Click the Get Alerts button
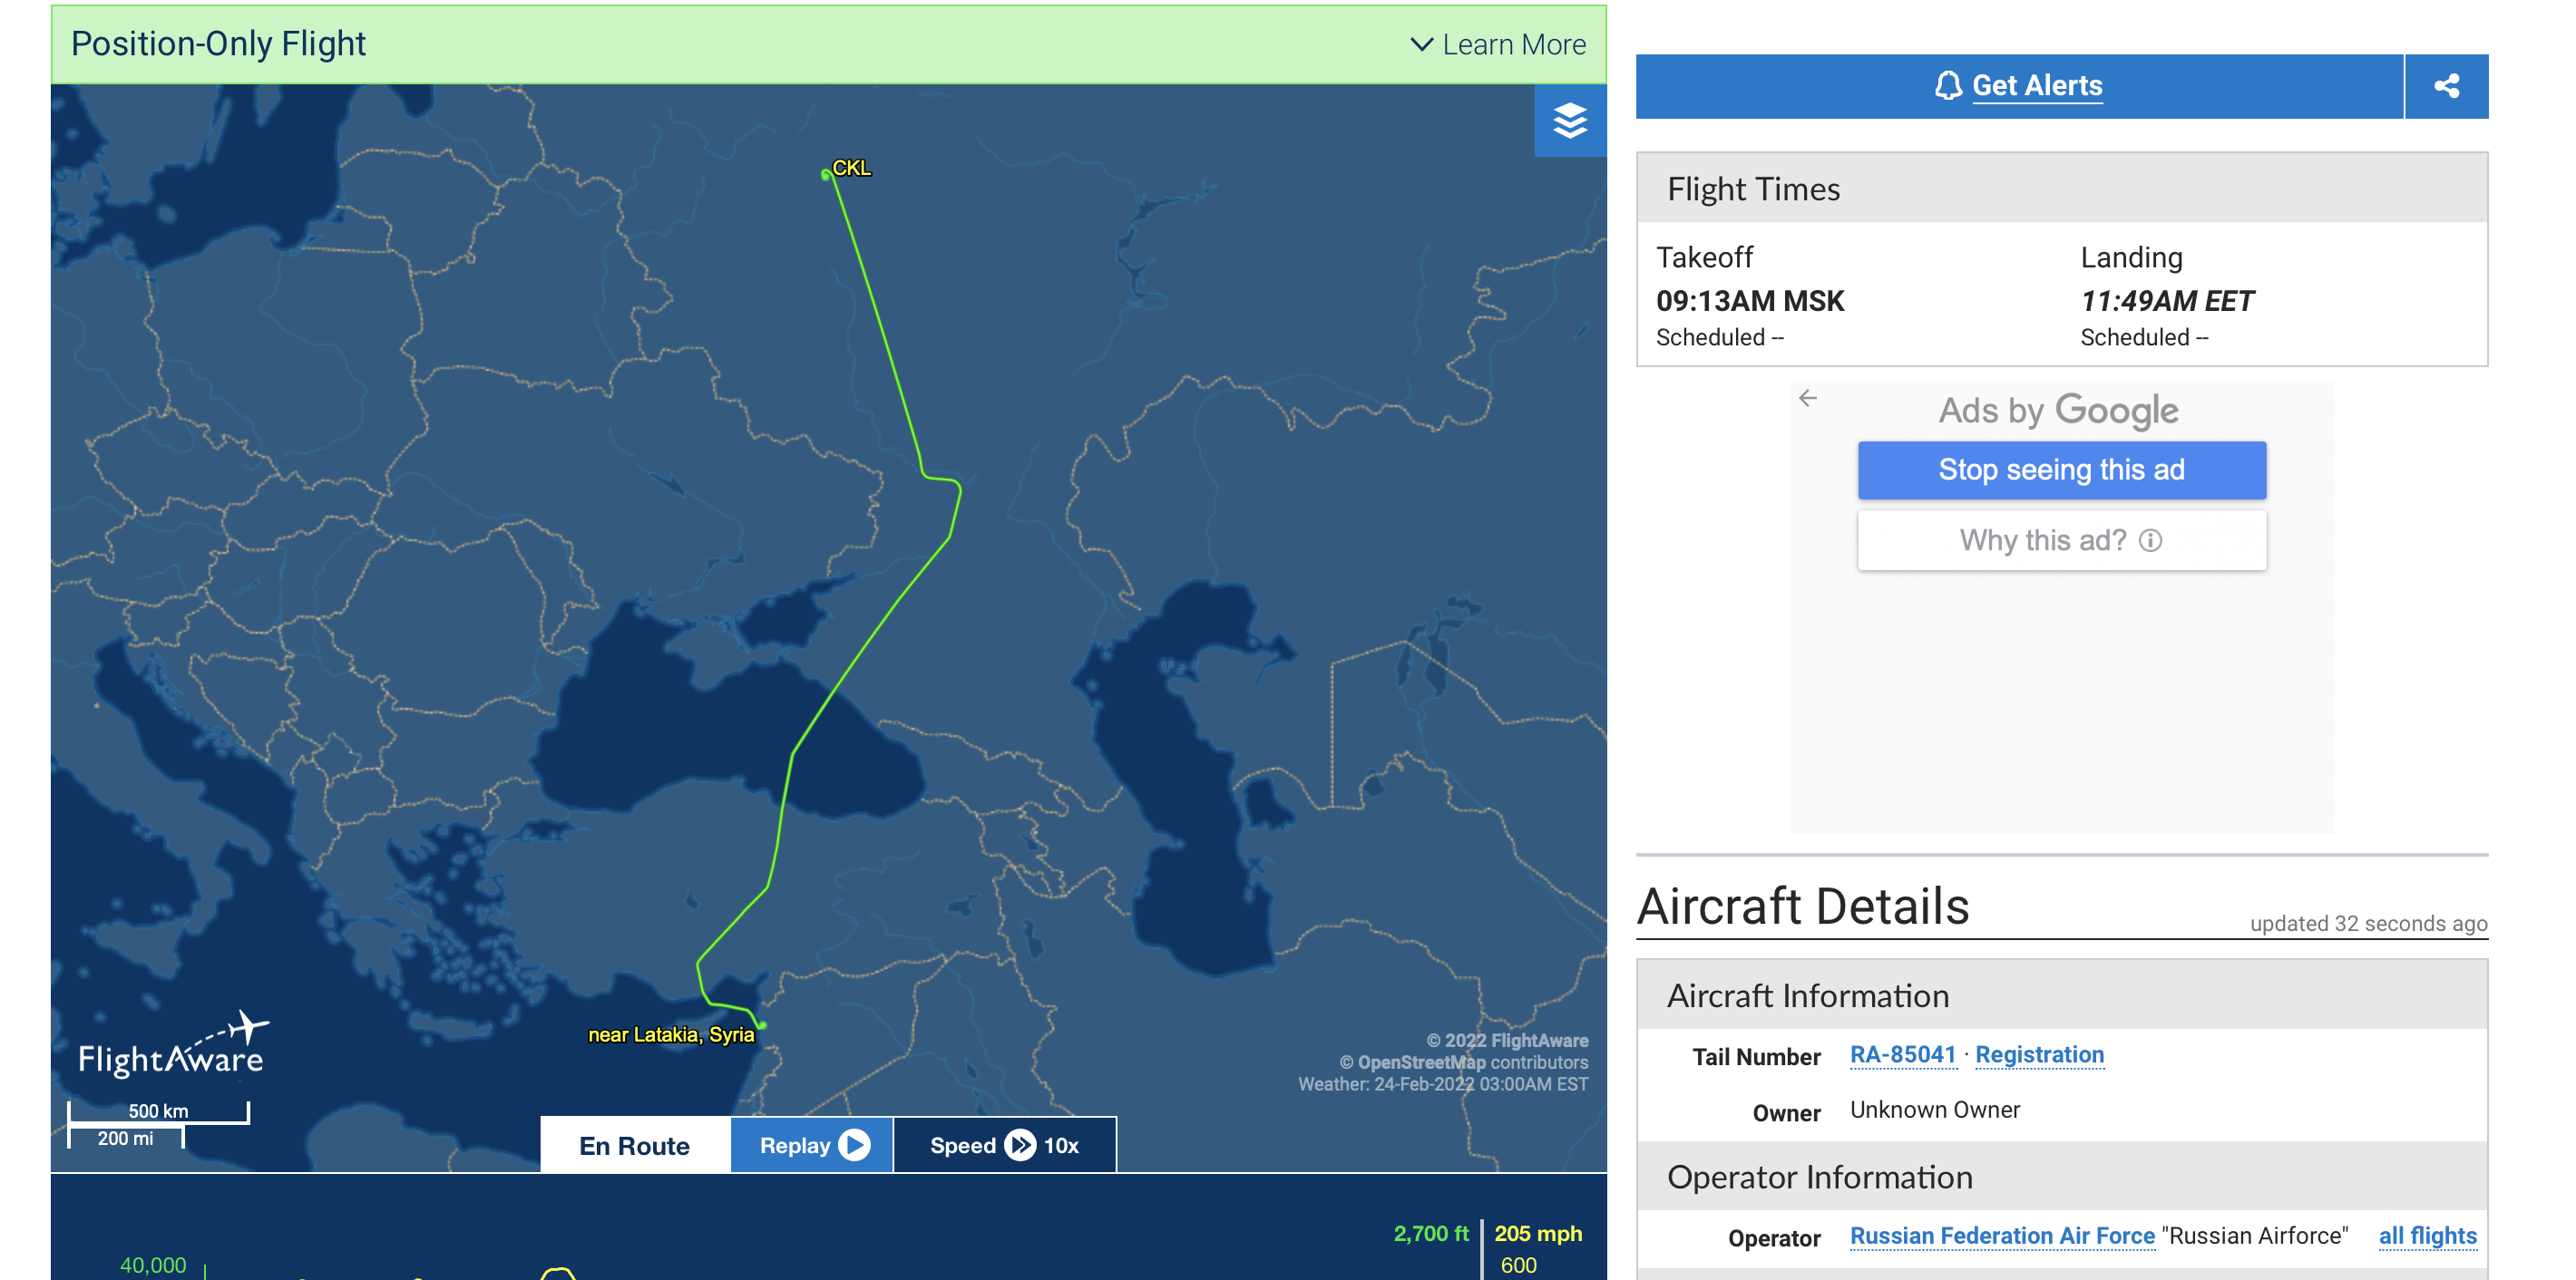 pyautogui.click(x=2036, y=86)
